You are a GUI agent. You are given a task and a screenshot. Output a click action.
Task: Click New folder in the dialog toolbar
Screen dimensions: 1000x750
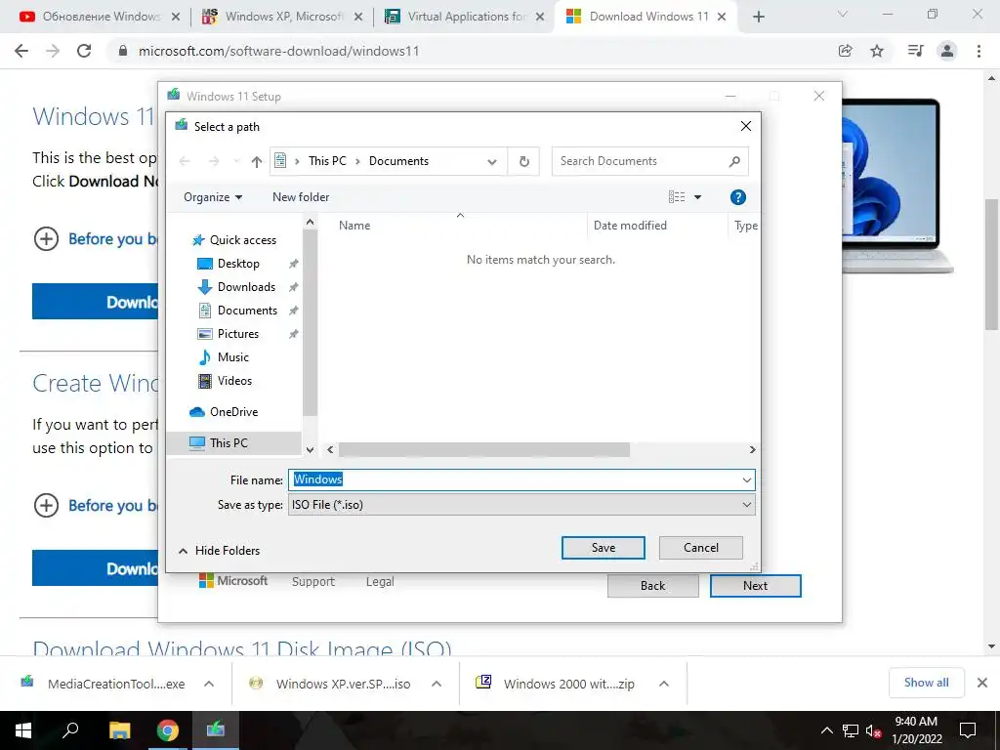coord(301,197)
